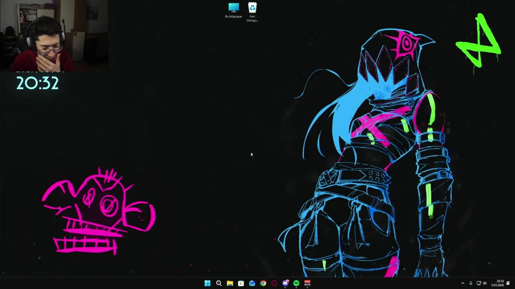Open the network status tray icon
The width and height of the screenshot is (515, 289).
pos(479,283)
